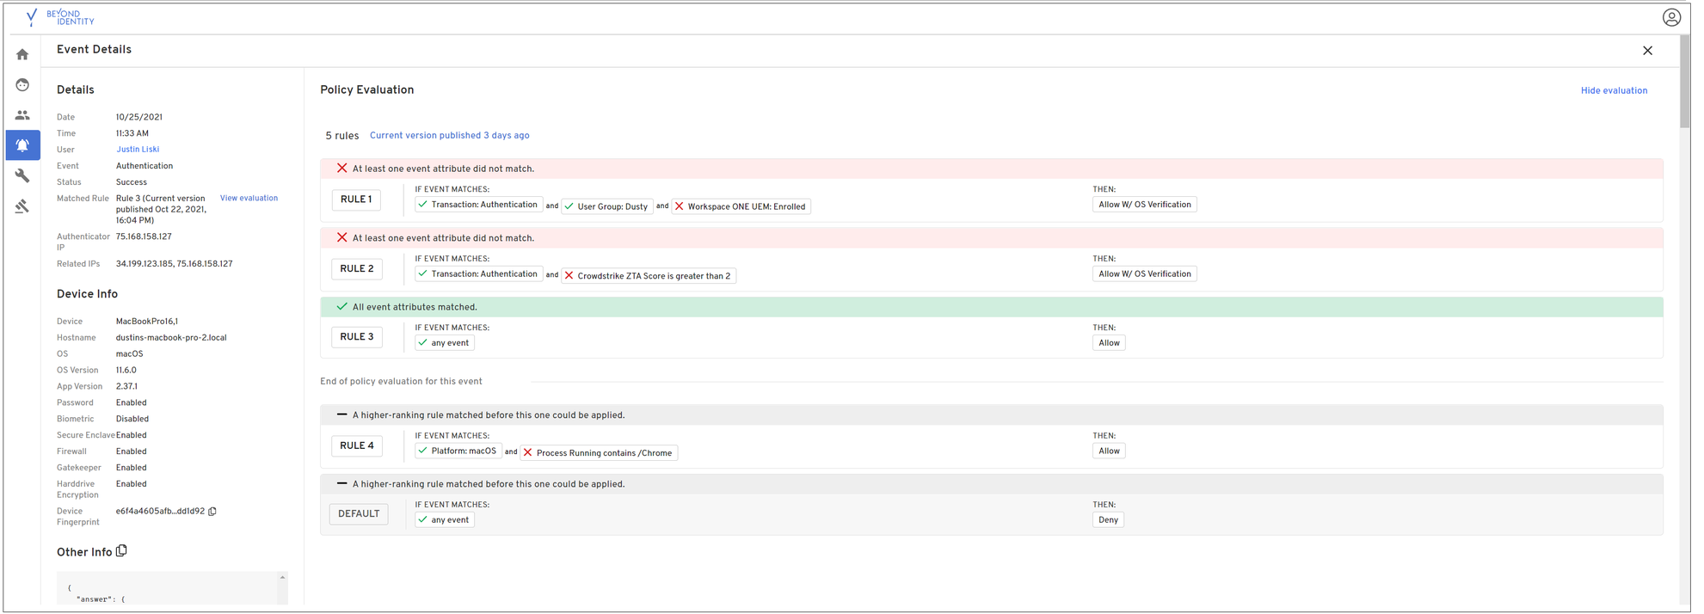Click the RULE 1 label button
This screenshot has height=614, width=1704.
[x=356, y=200]
